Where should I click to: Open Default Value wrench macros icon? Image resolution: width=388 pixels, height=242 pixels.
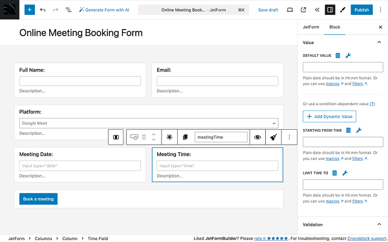tap(348, 55)
